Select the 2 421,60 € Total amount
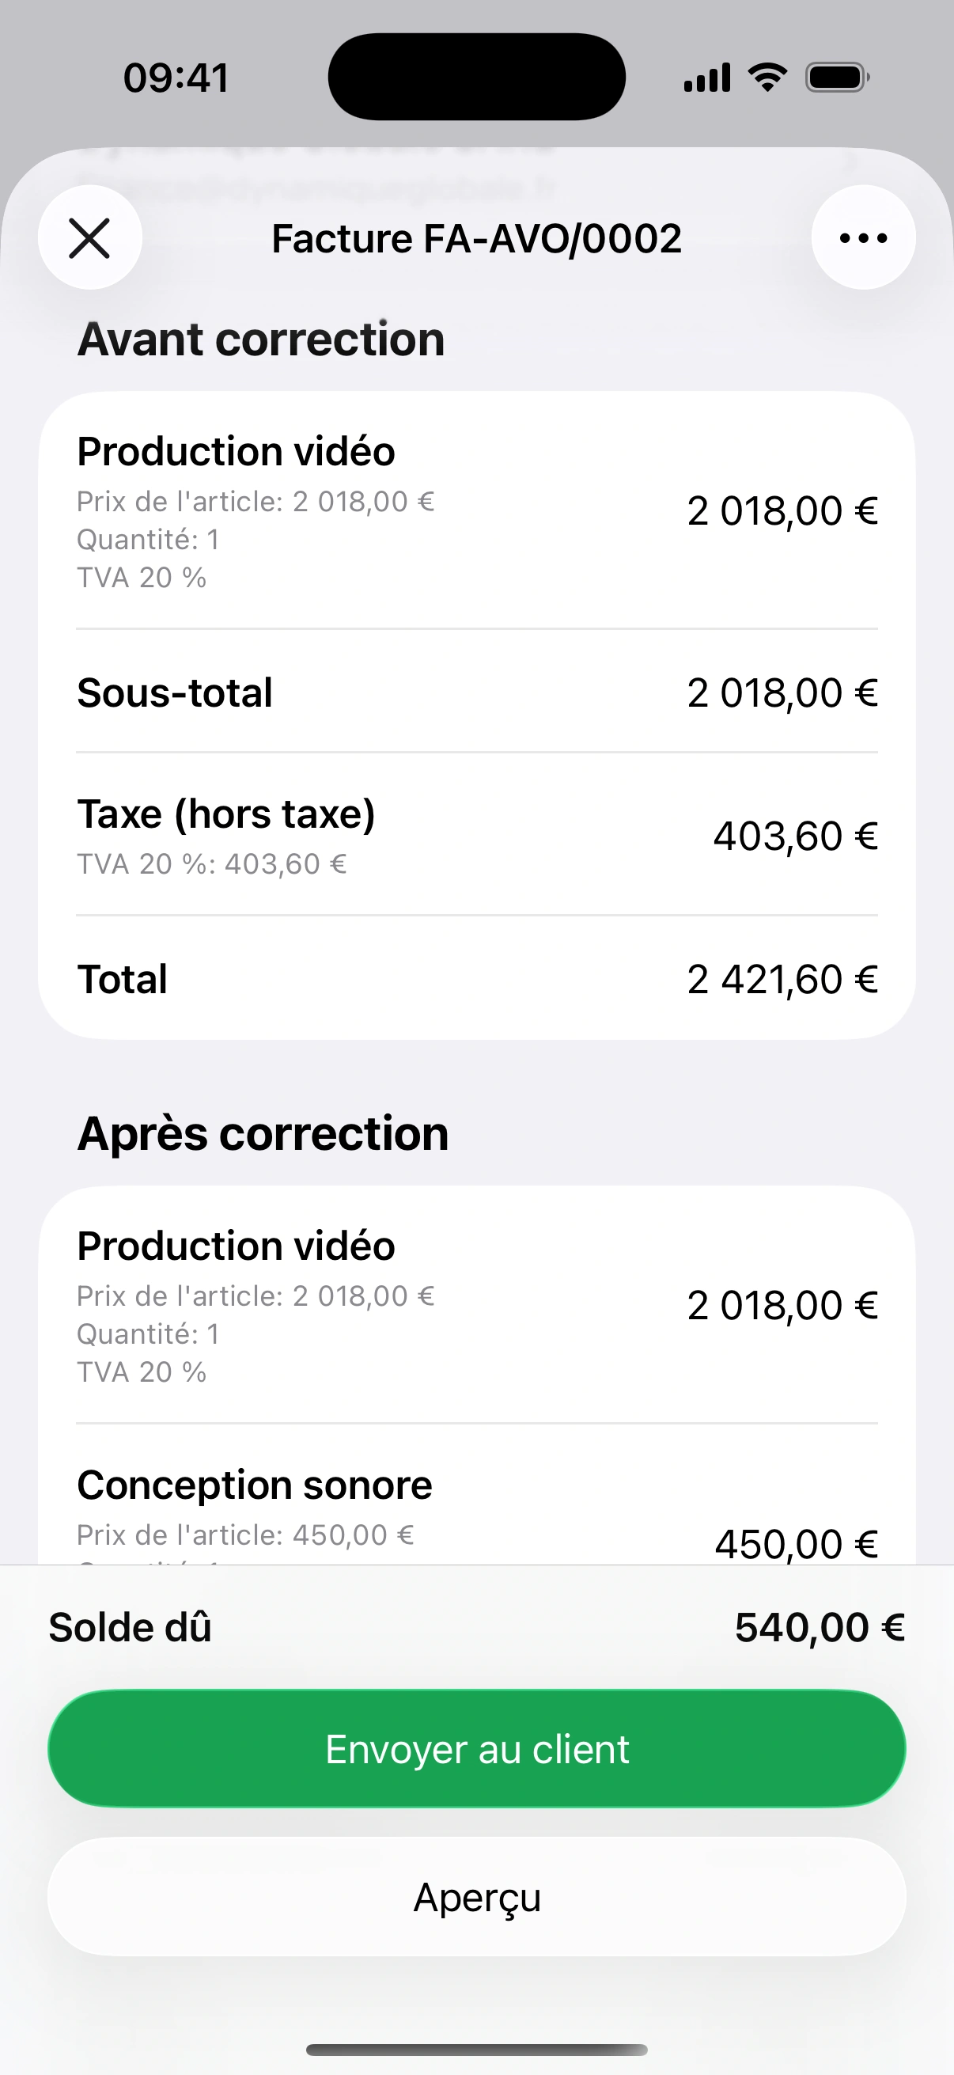954x2075 pixels. coord(782,980)
